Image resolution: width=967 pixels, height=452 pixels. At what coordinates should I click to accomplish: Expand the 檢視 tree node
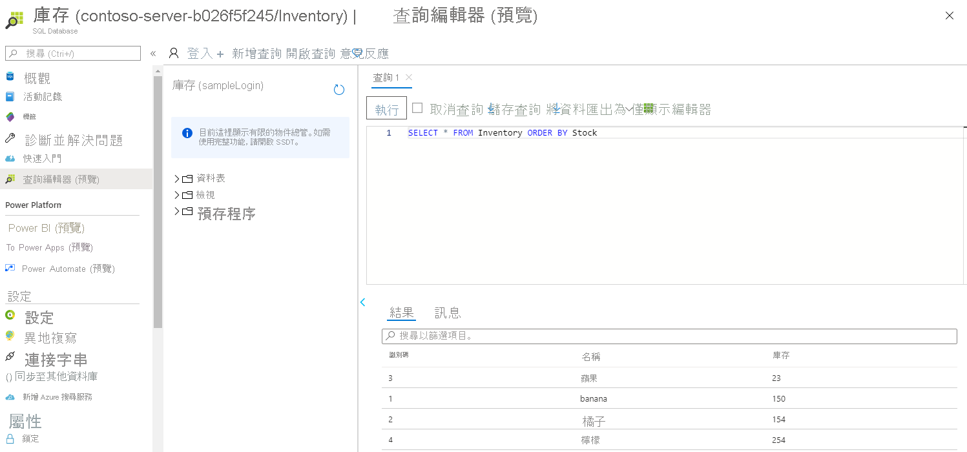pos(176,194)
